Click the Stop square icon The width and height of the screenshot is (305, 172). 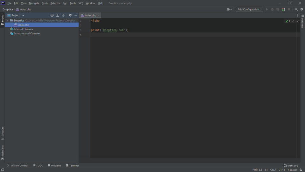click(x=289, y=9)
